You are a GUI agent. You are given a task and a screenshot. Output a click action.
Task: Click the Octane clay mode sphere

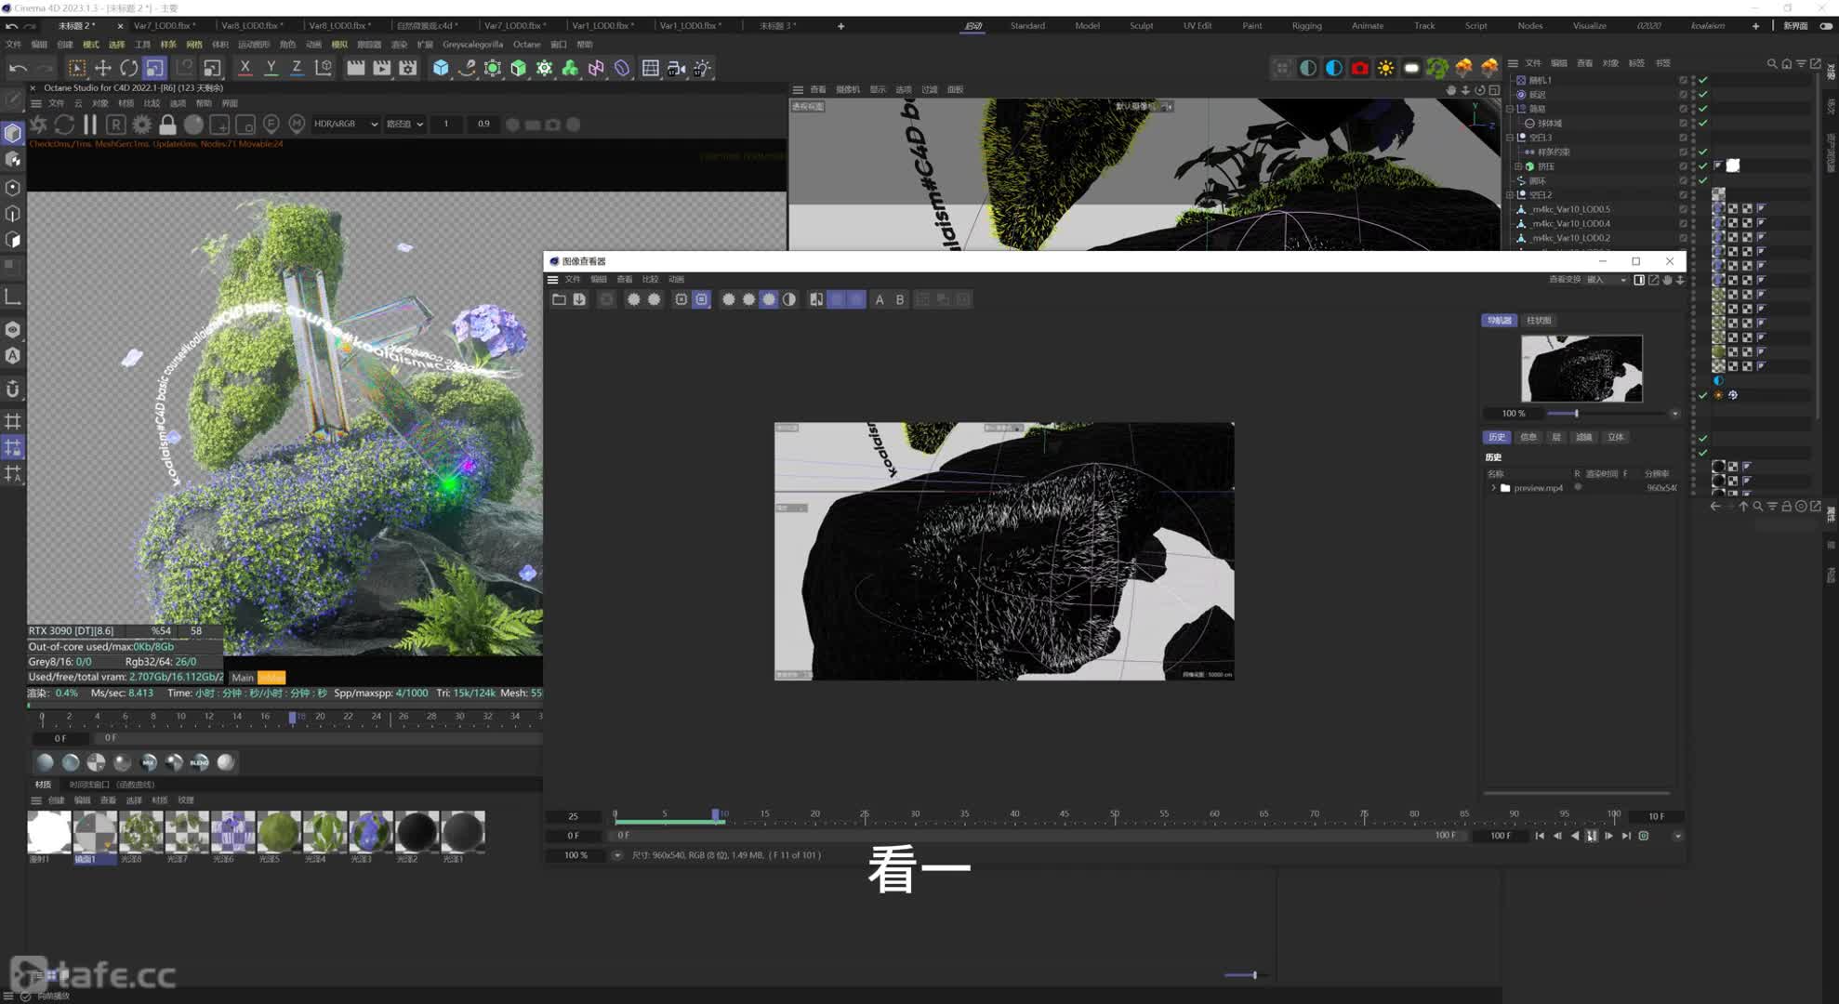[193, 124]
